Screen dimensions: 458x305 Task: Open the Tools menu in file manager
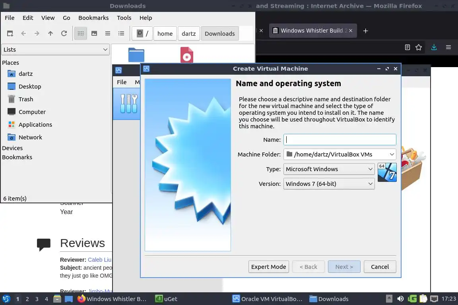click(x=124, y=18)
